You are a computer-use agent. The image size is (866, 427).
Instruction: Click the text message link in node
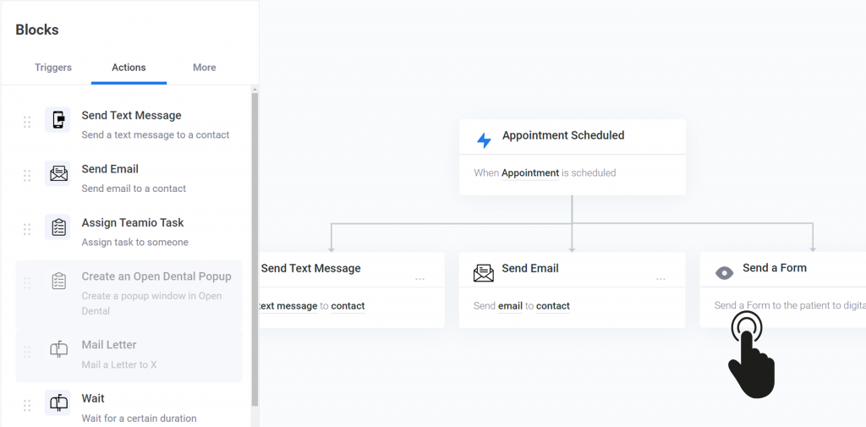(x=288, y=306)
